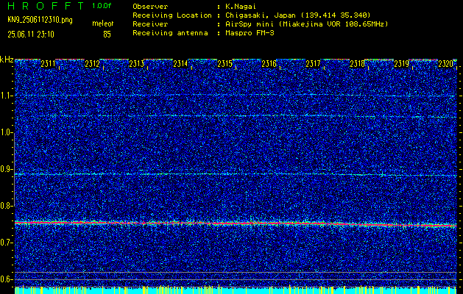Click the 0.6 frequency axis label

click(x=6, y=279)
